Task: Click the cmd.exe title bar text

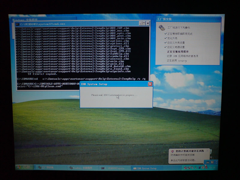Action: click(x=43, y=24)
